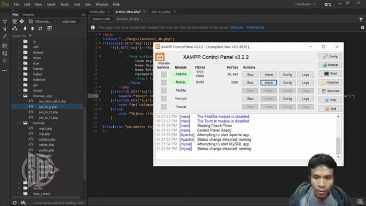Collapse the foreman_app folder
The height and width of the screenshot is (206, 366).
pyautogui.click(x=19, y=96)
